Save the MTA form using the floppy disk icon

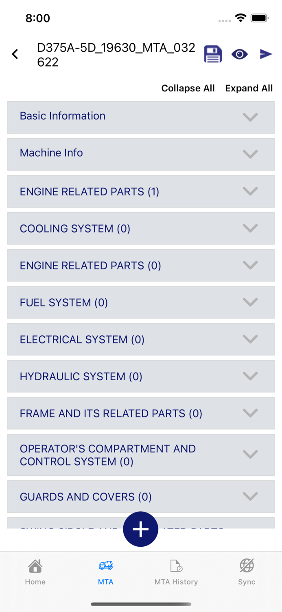coord(212,54)
